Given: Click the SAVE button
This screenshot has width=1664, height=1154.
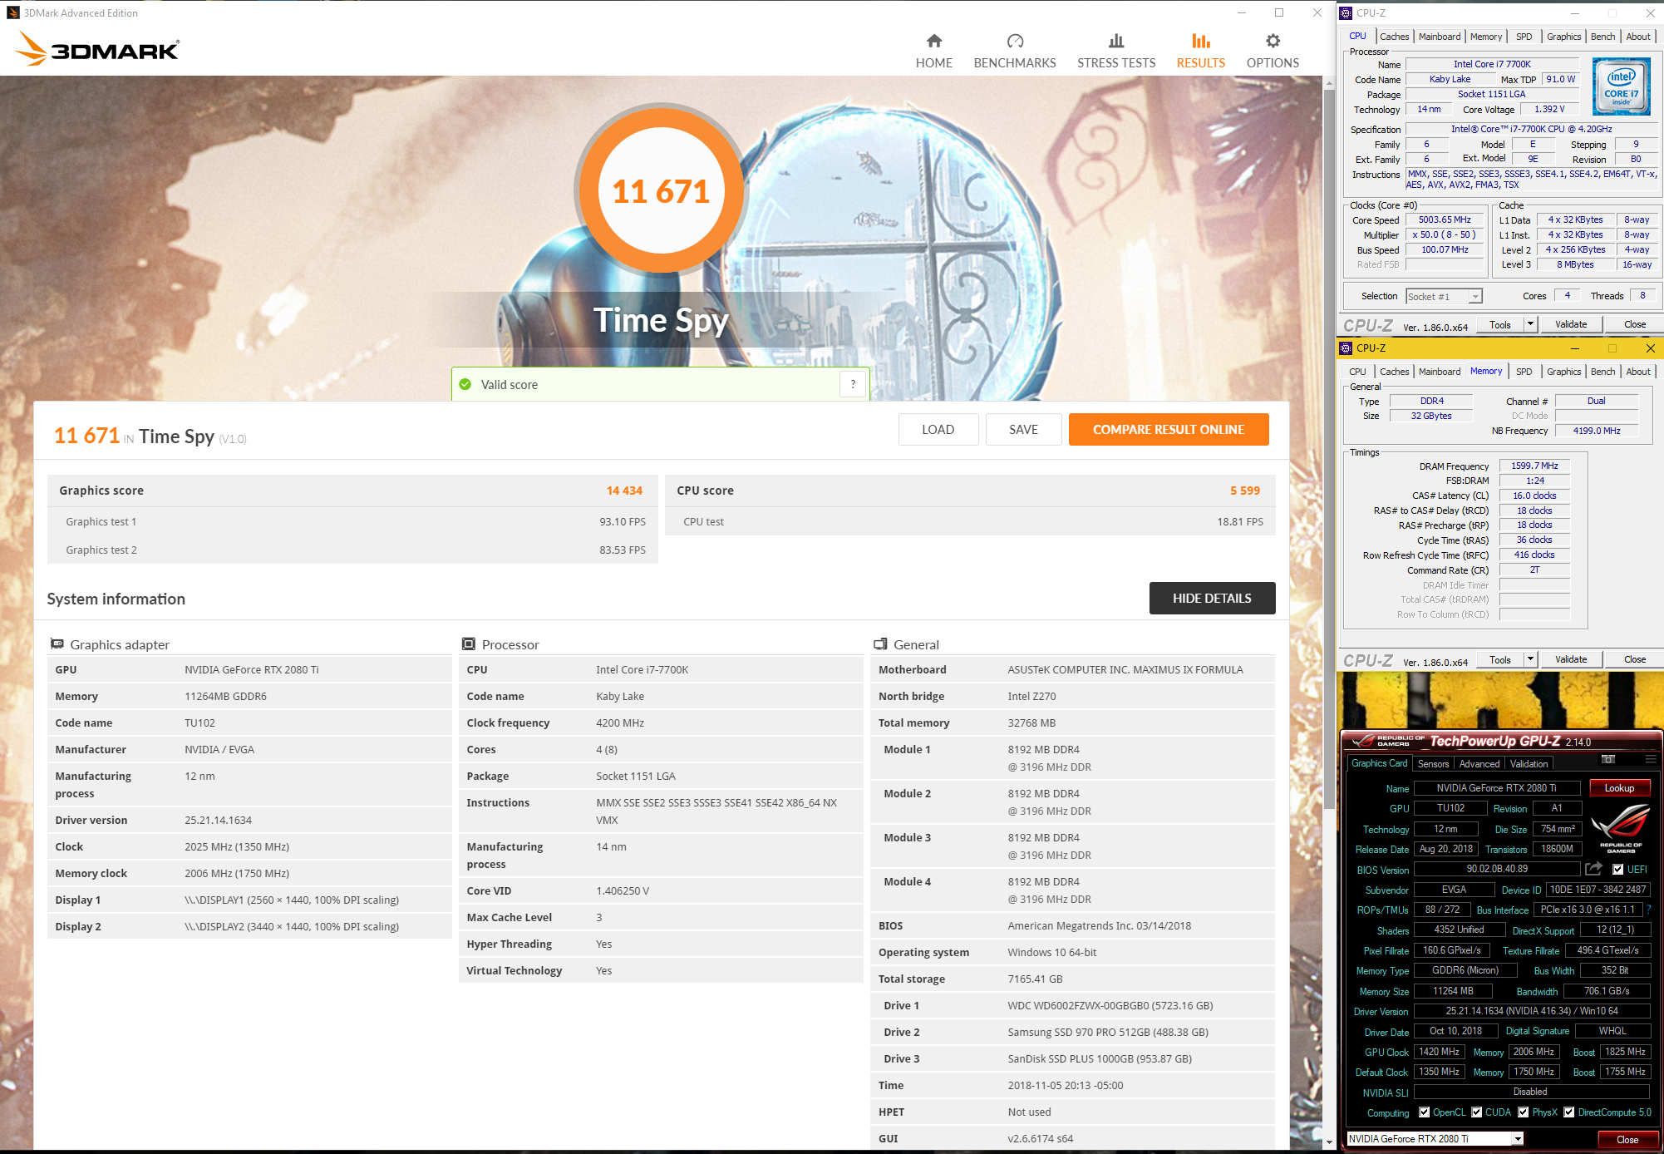Looking at the screenshot, I should click(x=1023, y=430).
